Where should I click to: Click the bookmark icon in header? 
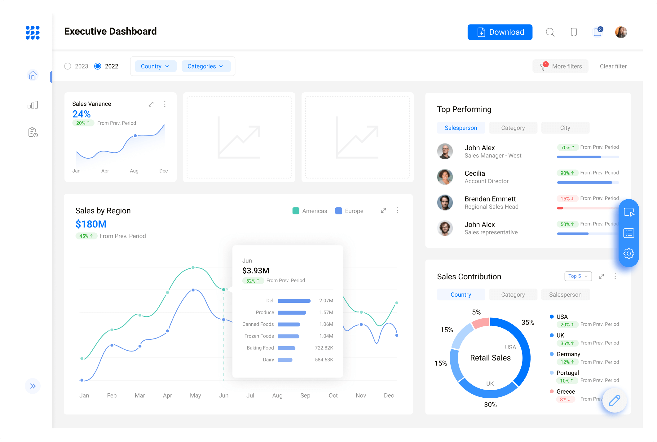574,32
